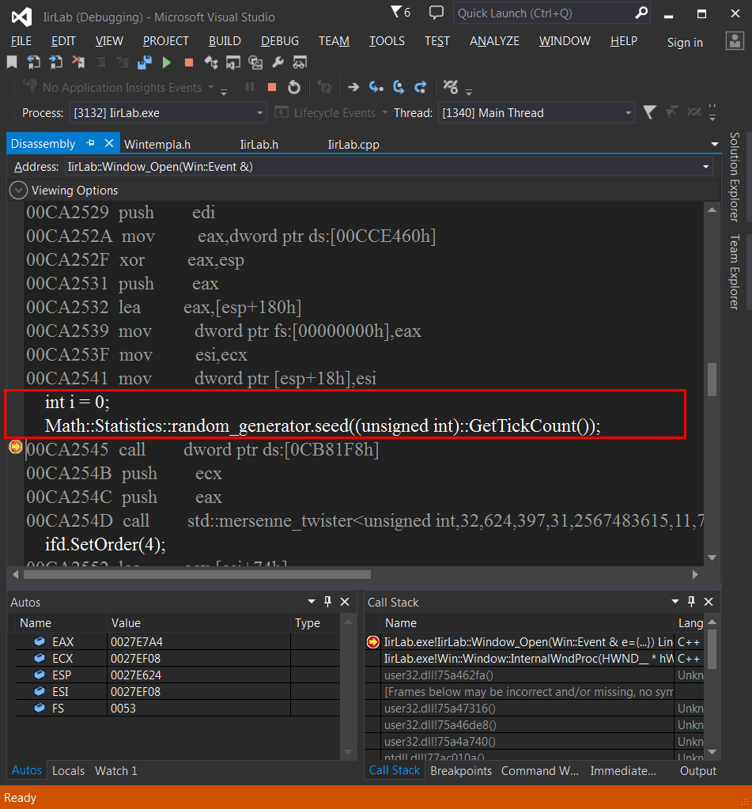Viewport: 752px width, 809px height.
Task: Open the FILE menu
Action: [21, 41]
